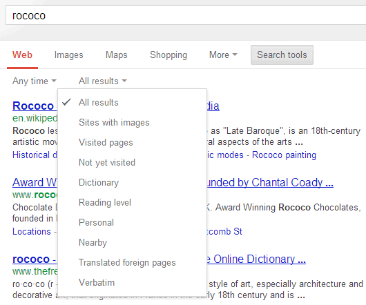
Task: Select the Web tab
Action: 22,55
